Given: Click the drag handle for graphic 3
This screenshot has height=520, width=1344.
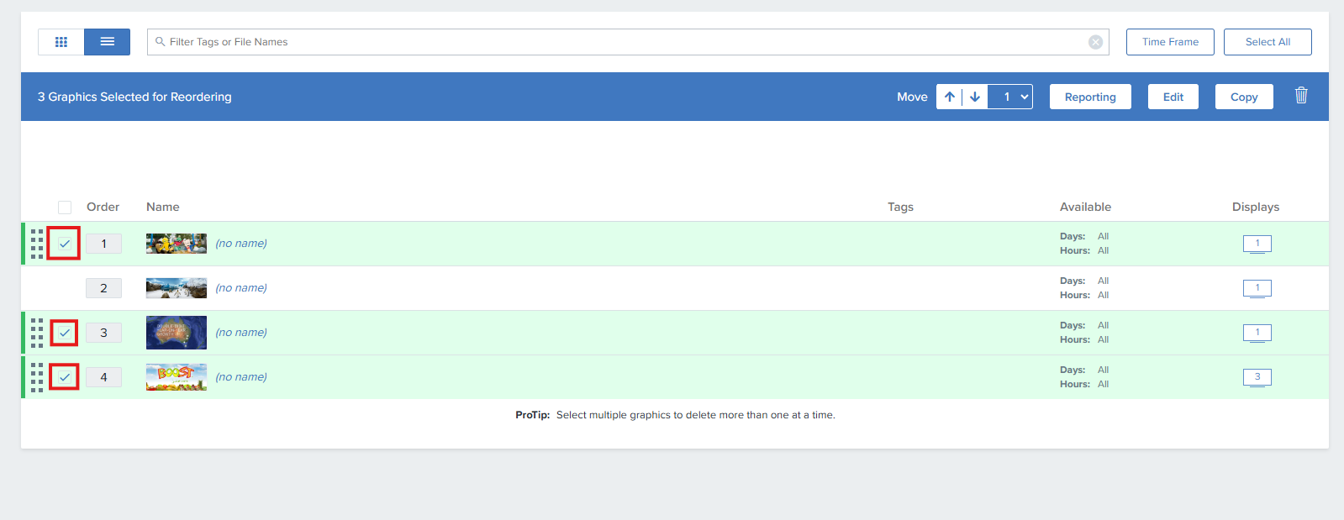Looking at the screenshot, I should click(37, 333).
